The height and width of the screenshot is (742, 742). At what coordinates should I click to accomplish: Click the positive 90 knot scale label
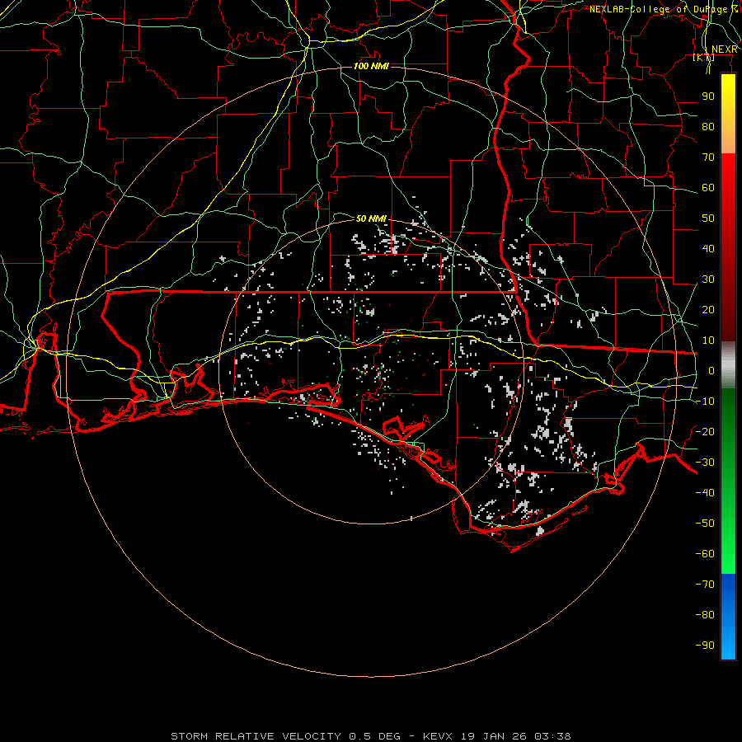point(708,96)
